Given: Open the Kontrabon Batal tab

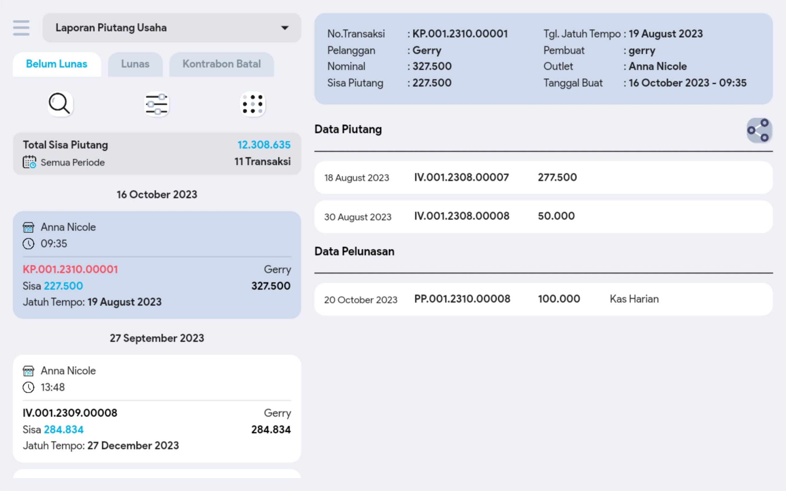Looking at the screenshot, I should point(221,64).
